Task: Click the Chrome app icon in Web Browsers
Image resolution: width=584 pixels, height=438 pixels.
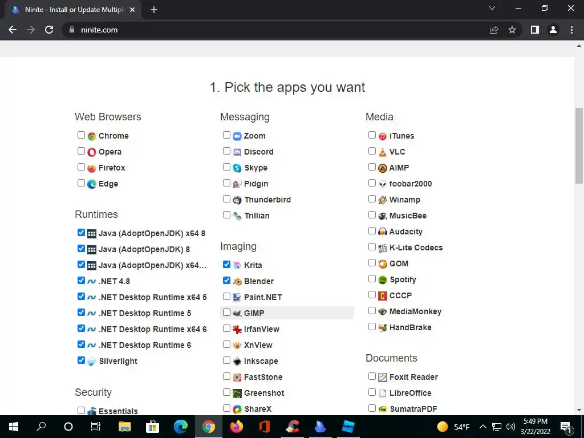Action: click(x=92, y=136)
